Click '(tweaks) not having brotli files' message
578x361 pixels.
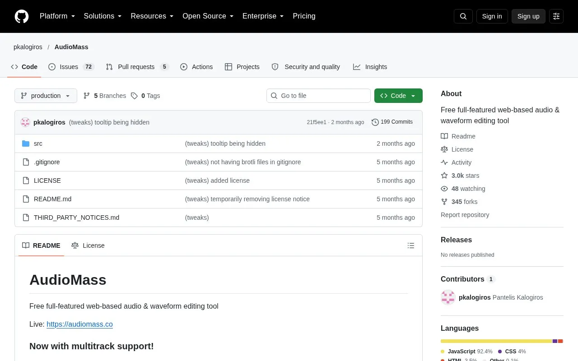[243, 162]
